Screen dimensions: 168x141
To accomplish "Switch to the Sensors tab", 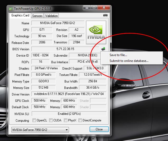I will 37,16.
